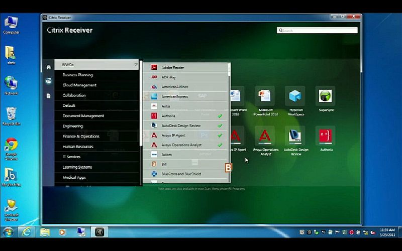Open the document icon in Receiver sidebar

(48, 96)
